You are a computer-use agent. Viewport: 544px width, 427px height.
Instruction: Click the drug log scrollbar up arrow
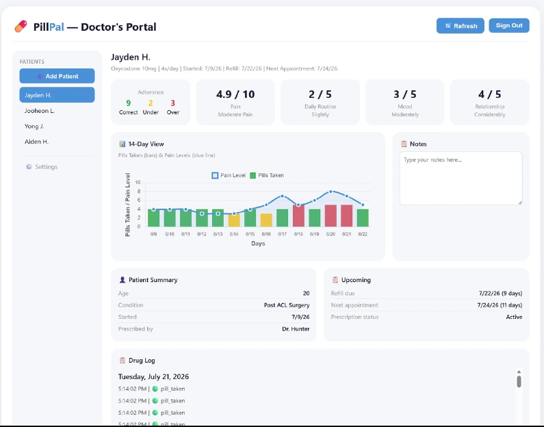[519, 372]
